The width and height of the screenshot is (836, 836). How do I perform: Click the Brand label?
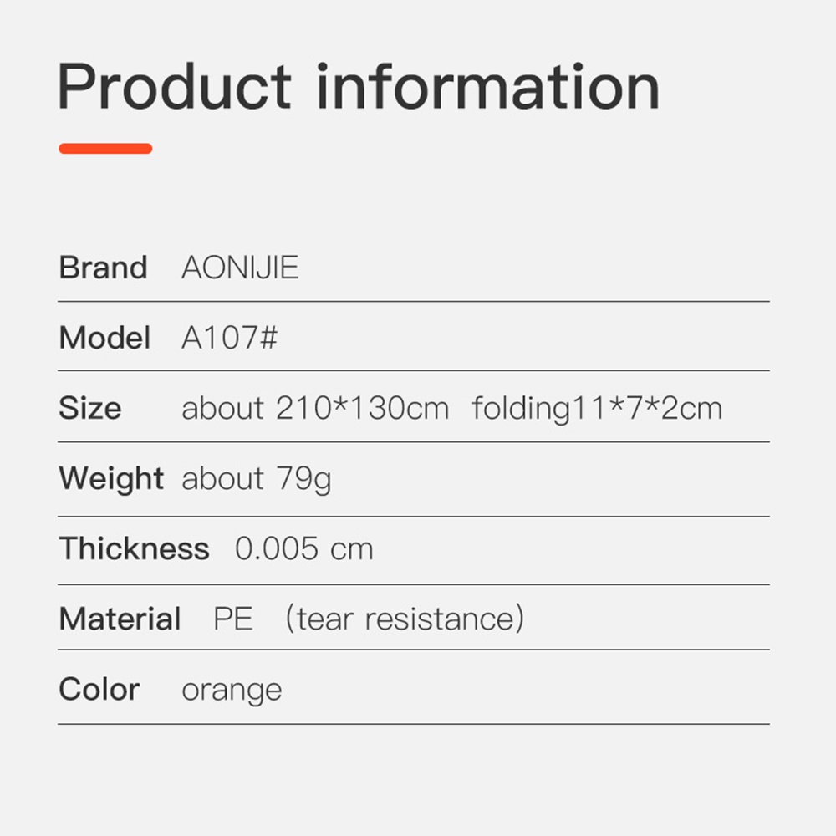[x=103, y=268]
